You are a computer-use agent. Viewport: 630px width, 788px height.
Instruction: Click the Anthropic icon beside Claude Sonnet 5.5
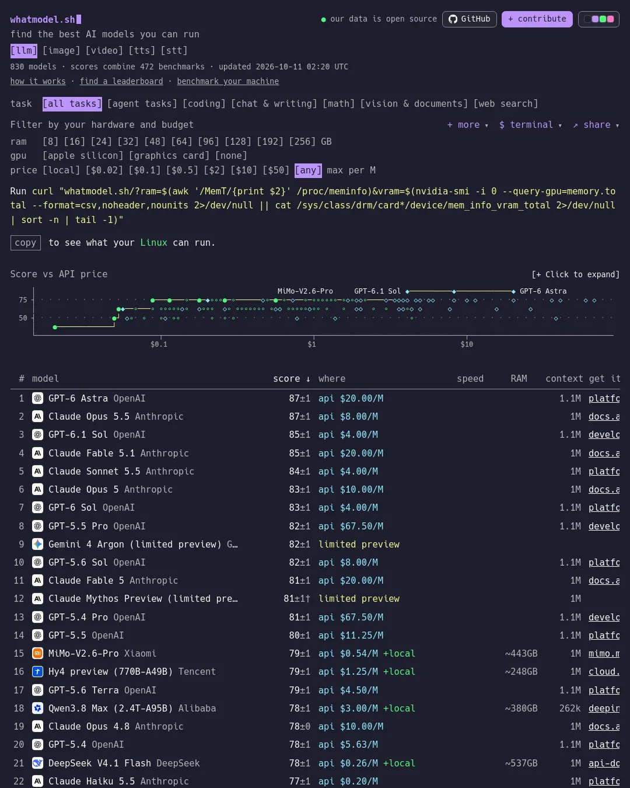tap(37, 472)
